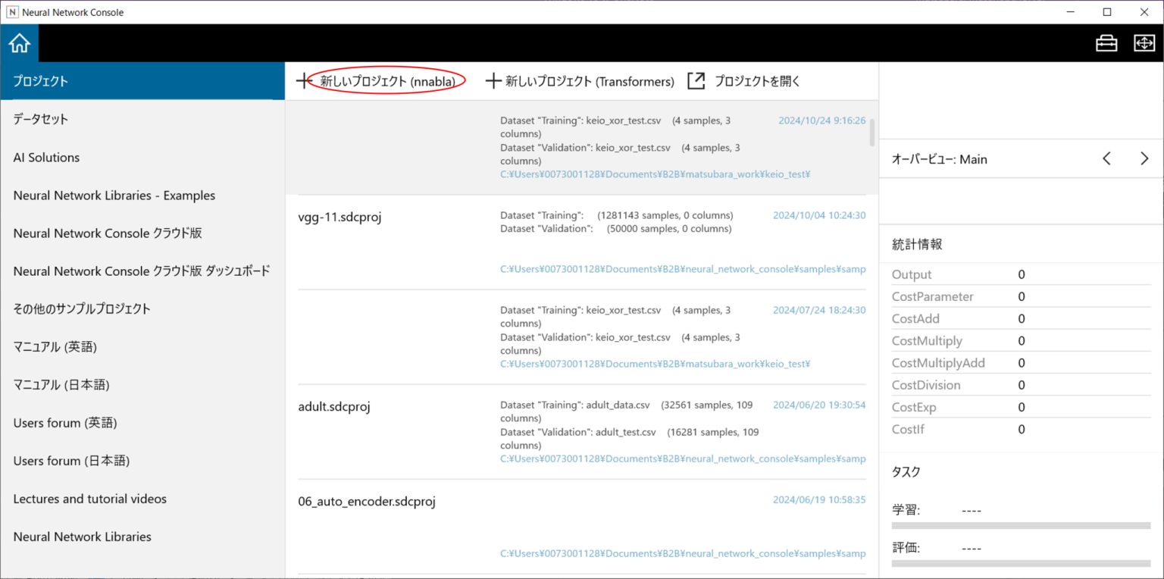Click the left chevron in オーバービュー: Main

click(1106, 158)
